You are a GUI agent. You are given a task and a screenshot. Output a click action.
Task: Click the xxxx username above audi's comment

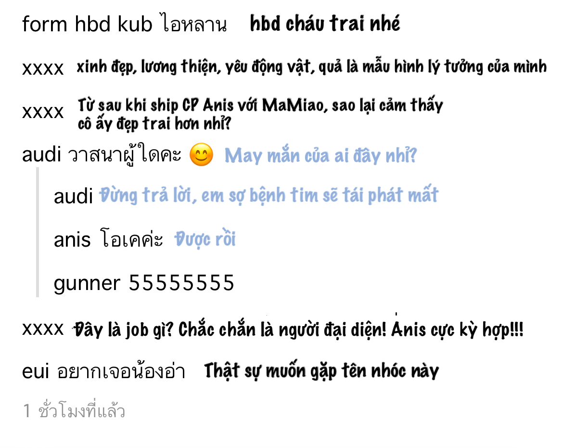click(43, 112)
